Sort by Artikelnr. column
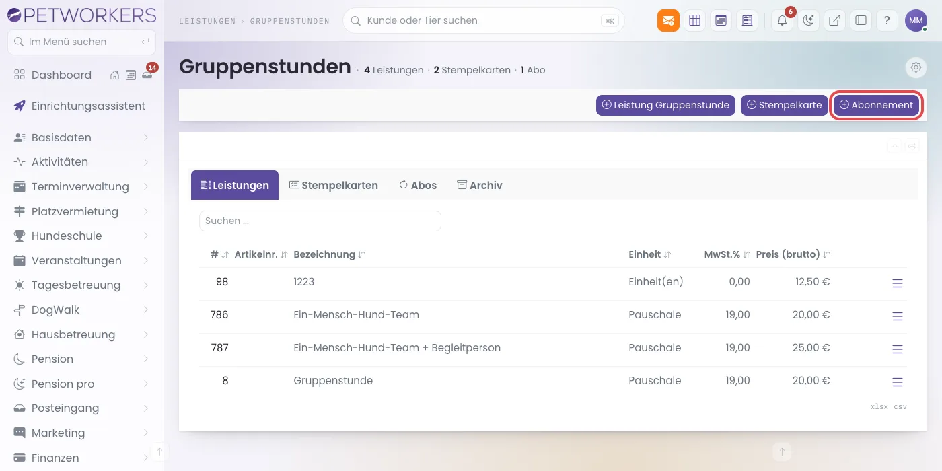This screenshot has height=471, width=942. click(x=261, y=254)
